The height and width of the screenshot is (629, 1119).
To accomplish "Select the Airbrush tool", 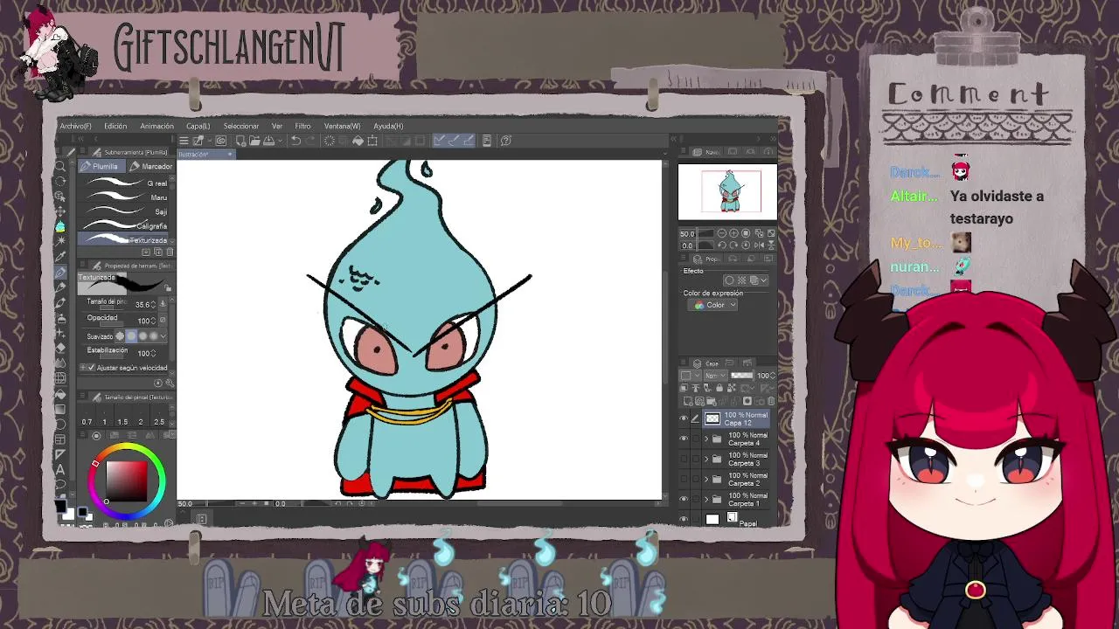I will [x=60, y=318].
